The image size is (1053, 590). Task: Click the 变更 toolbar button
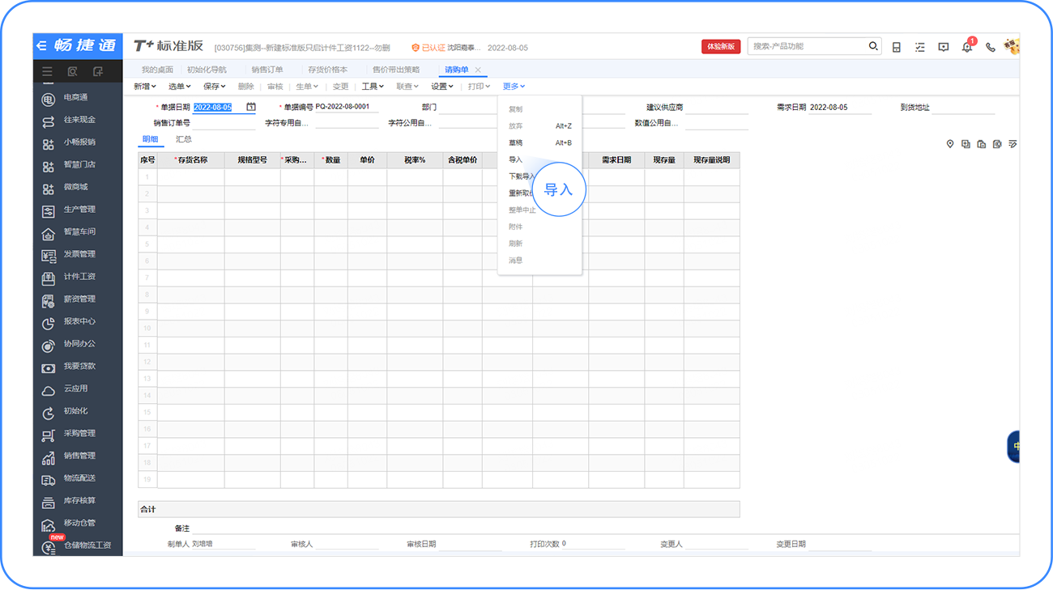point(340,87)
